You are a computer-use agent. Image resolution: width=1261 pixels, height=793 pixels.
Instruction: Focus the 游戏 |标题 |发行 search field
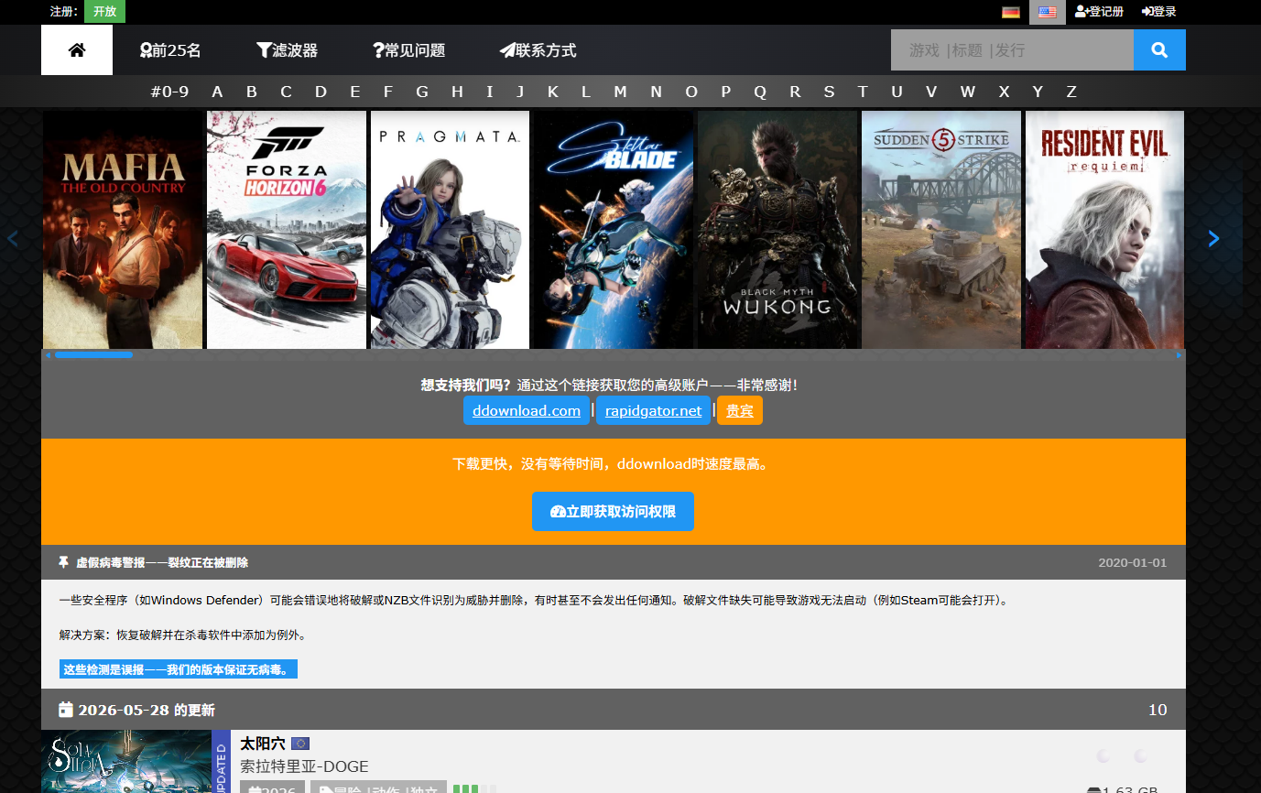(1012, 50)
